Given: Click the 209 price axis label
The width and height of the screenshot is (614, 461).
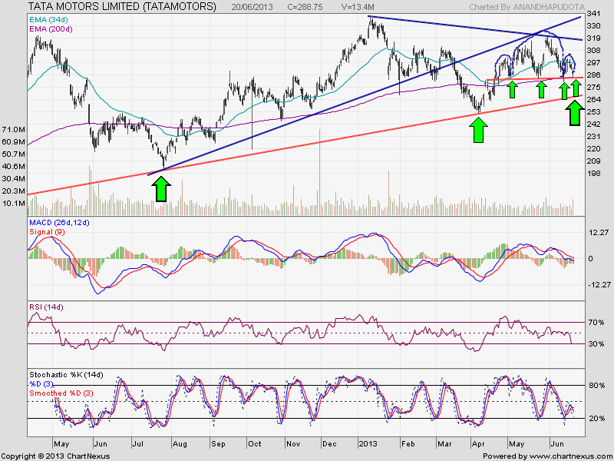Looking at the screenshot, I should click(x=593, y=161).
